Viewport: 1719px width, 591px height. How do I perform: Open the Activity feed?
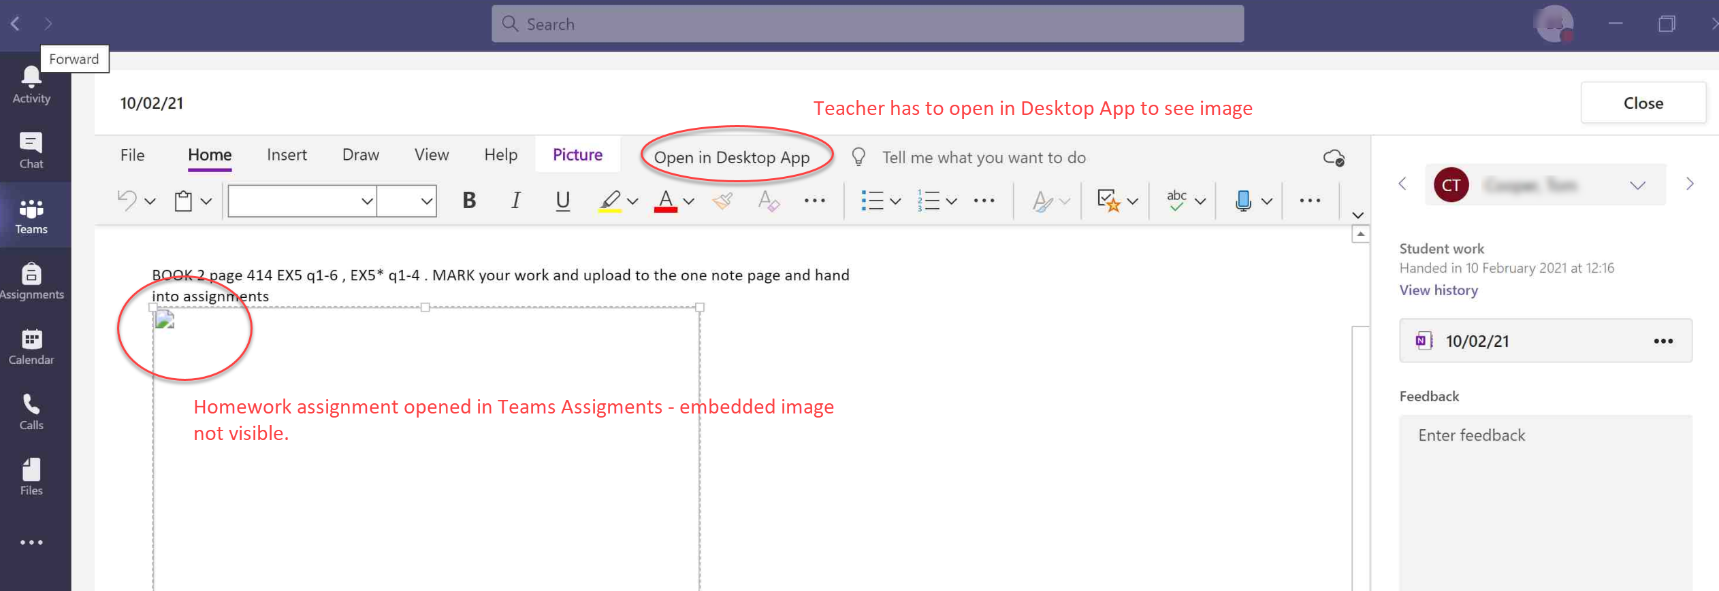pyautogui.click(x=31, y=85)
